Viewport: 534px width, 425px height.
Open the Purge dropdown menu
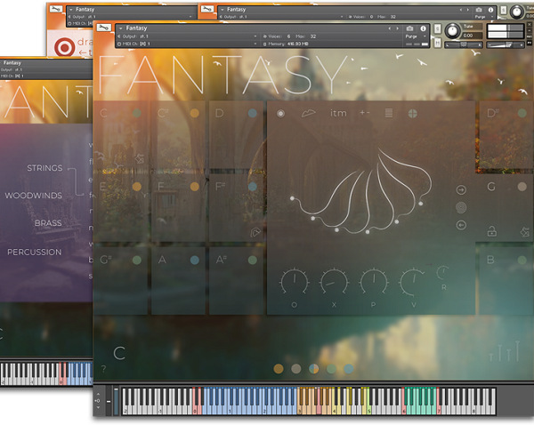point(415,36)
